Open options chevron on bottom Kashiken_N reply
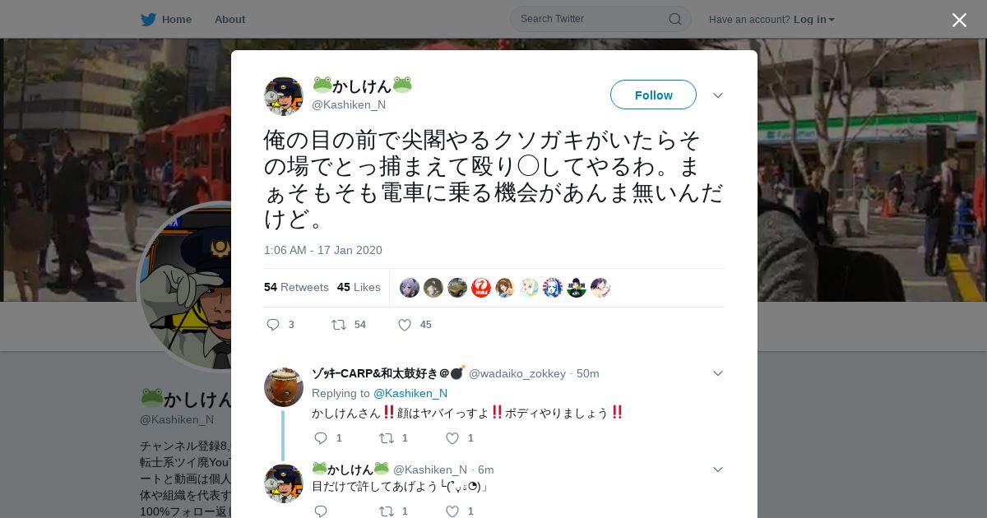Screen dimensions: 987x518 718,469
